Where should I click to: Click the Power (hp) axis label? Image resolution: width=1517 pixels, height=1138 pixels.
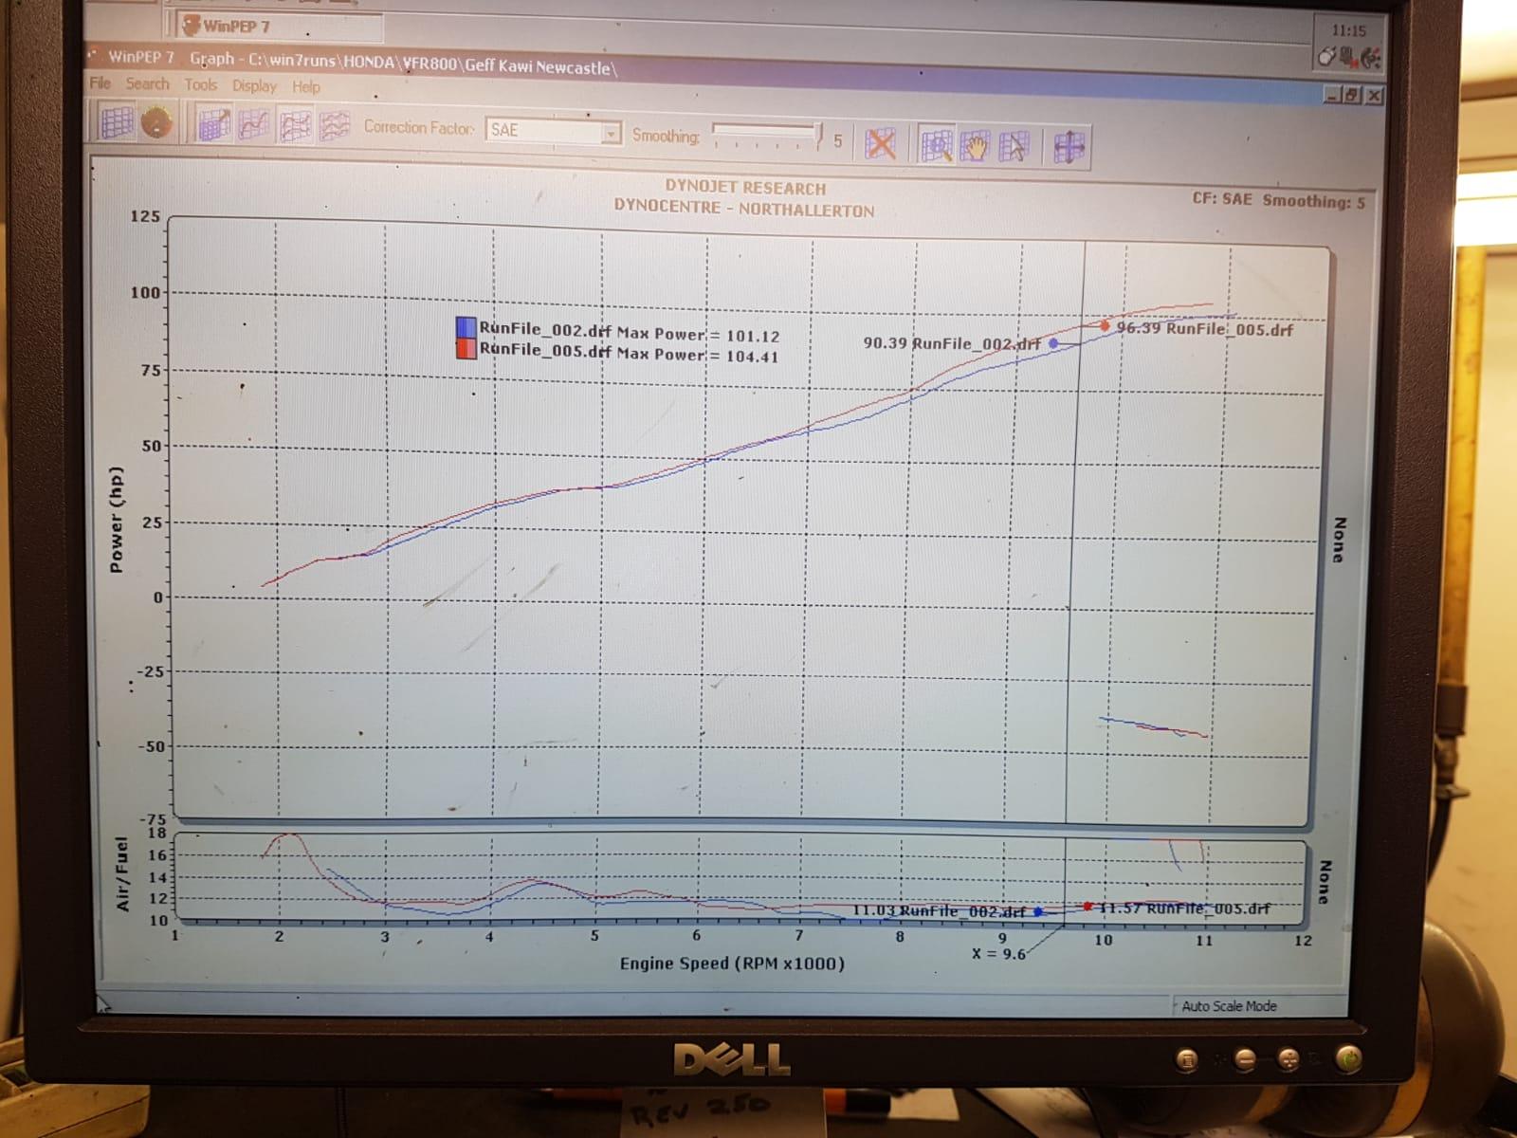point(117,520)
